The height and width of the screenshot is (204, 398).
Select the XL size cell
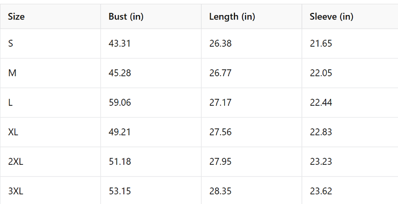point(50,132)
